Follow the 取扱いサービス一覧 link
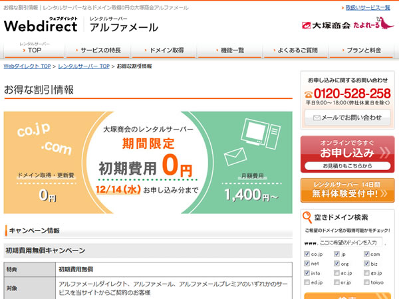Image resolution: width=399 pixels, height=299 pixels. 368,8
